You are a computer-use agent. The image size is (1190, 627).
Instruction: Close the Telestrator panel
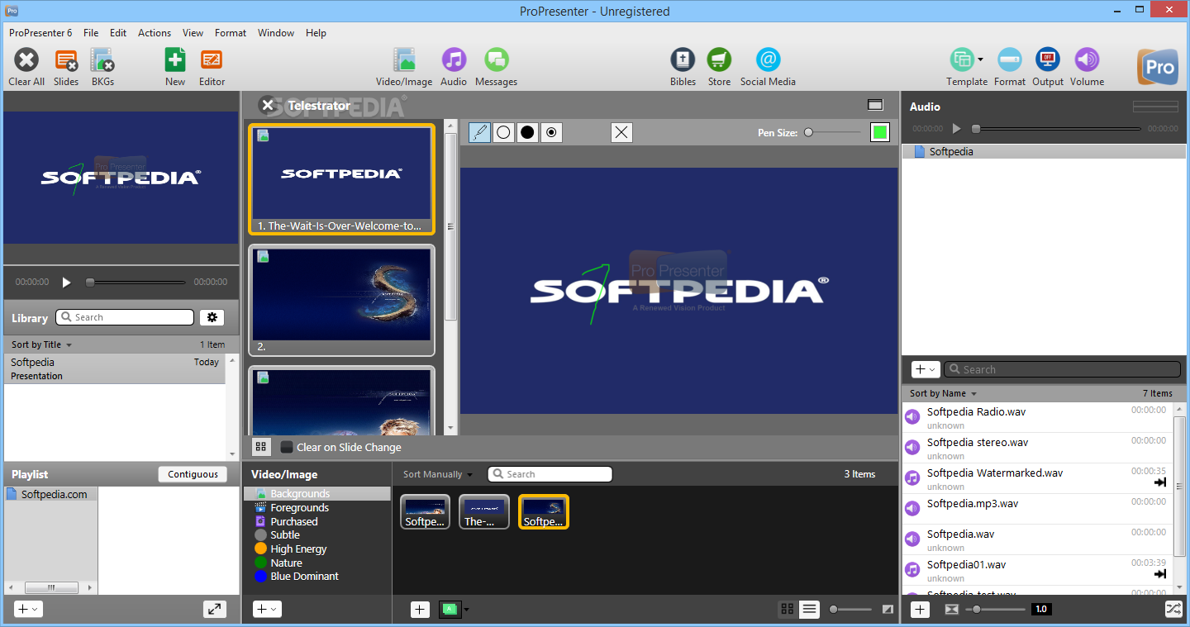pyautogui.click(x=267, y=105)
